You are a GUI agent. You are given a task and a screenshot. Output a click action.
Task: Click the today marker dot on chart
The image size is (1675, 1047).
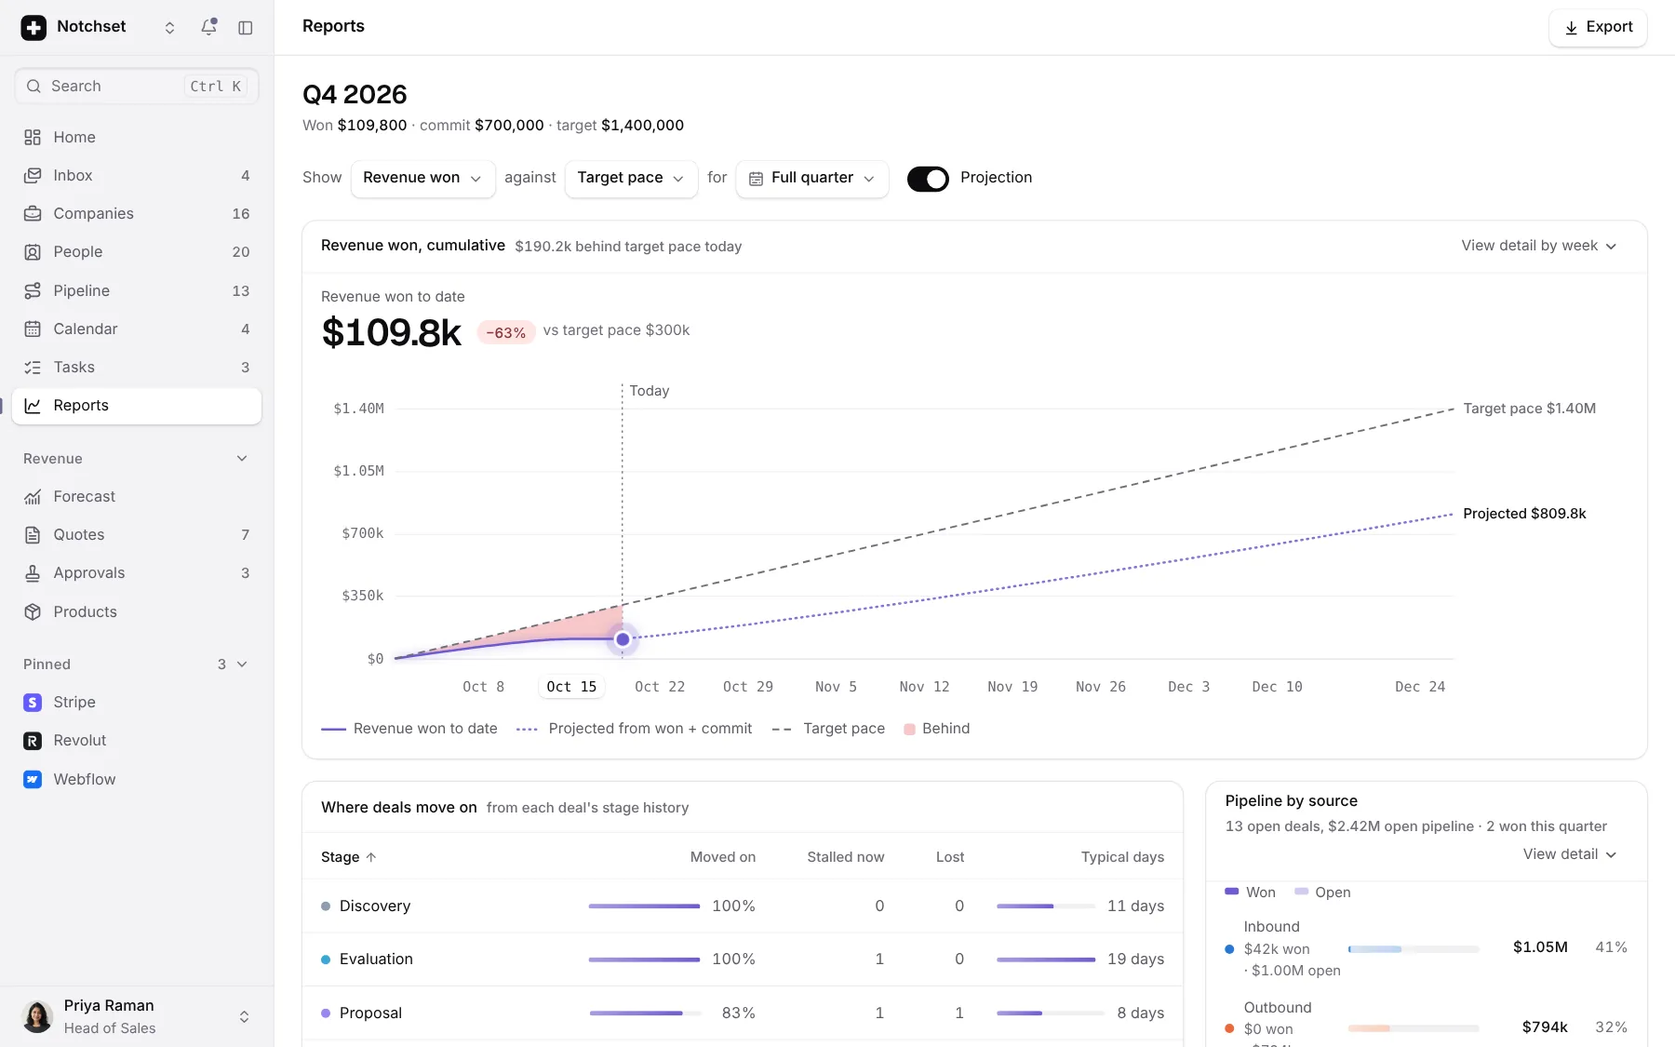point(623,639)
